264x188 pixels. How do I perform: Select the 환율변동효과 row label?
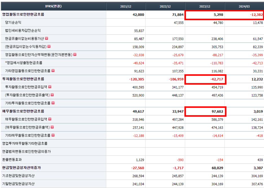12,160
